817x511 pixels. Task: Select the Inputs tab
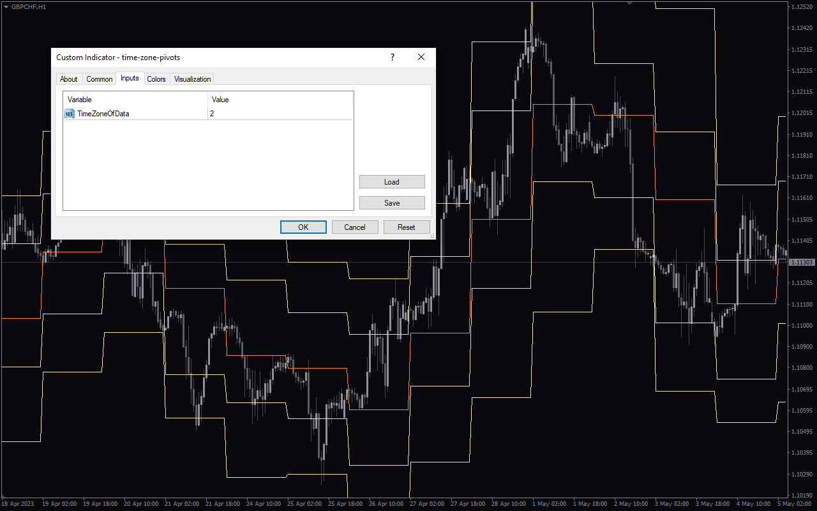tap(130, 79)
